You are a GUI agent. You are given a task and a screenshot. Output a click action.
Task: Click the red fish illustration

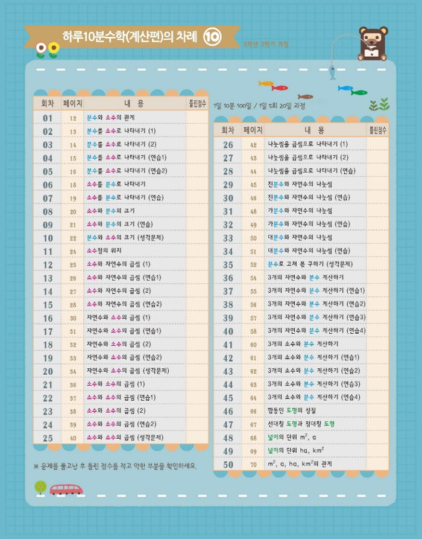click(279, 88)
